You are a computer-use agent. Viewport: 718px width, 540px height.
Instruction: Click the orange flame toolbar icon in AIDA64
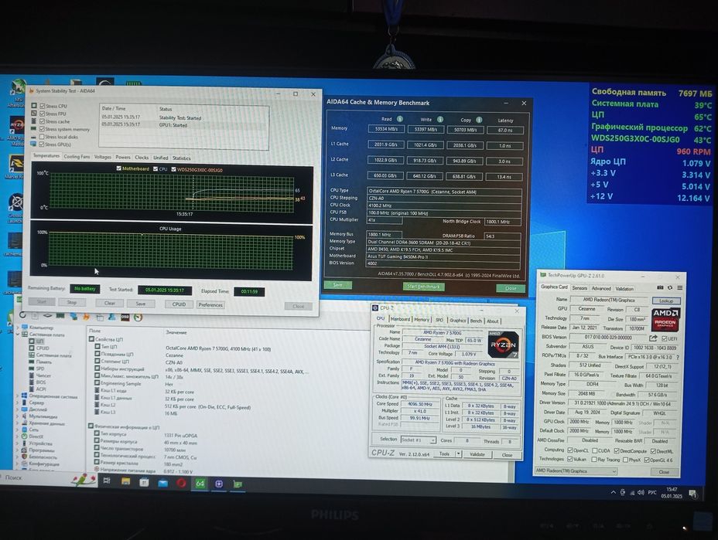[x=86, y=316]
